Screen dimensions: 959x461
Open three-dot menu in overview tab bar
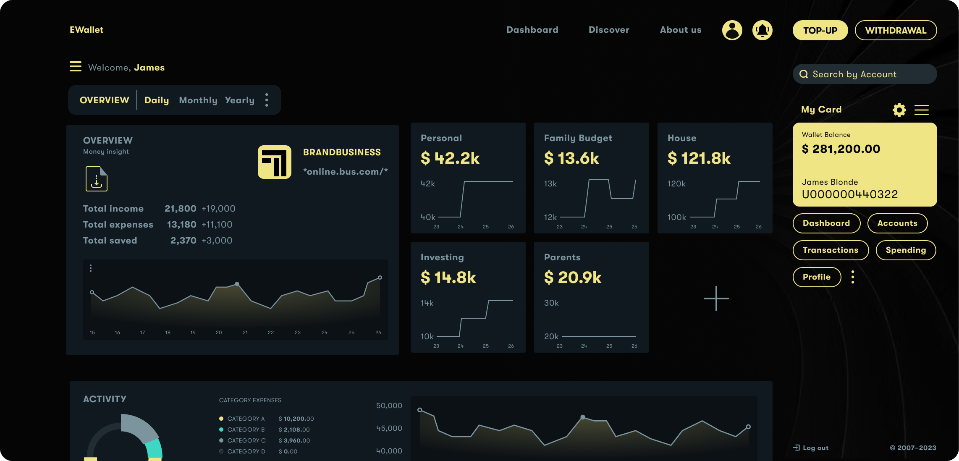[x=267, y=100]
